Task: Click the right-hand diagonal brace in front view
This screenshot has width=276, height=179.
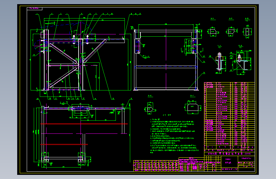Action: coord(95,51)
